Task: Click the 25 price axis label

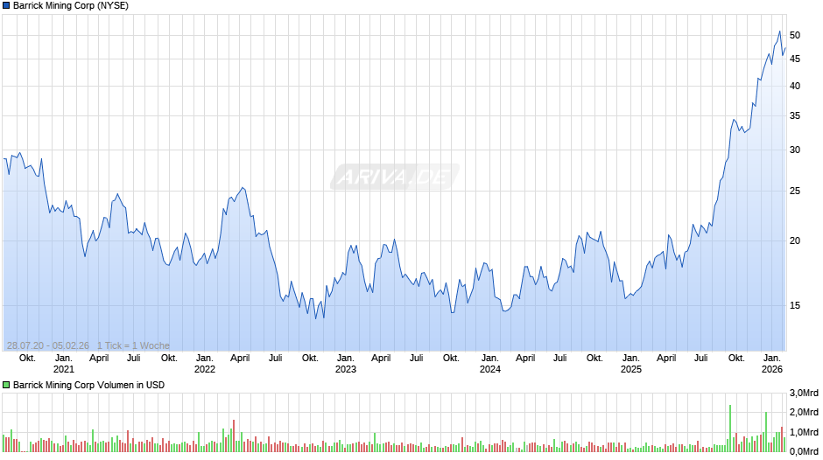Action: pos(795,191)
